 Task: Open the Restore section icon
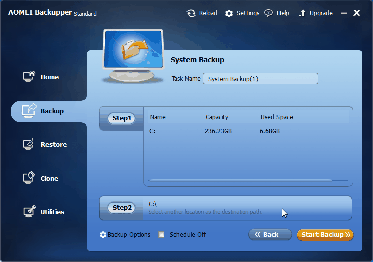point(28,144)
